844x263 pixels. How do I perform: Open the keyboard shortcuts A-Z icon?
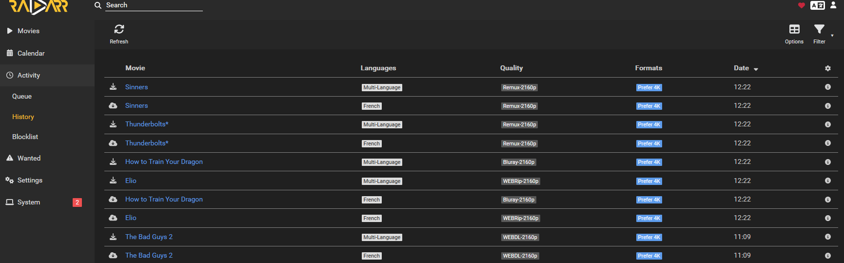coord(817,5)
